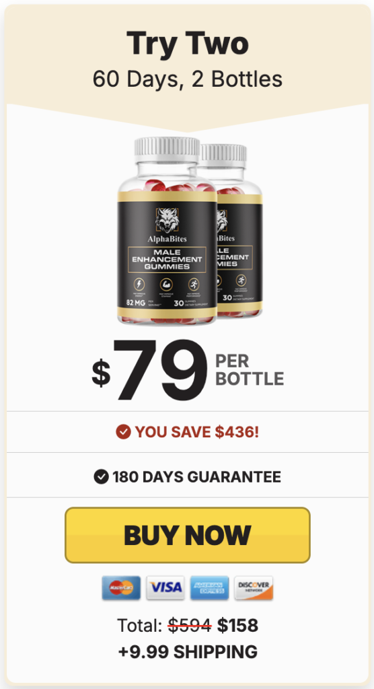Select the Visa payment icon

[165, 587]
